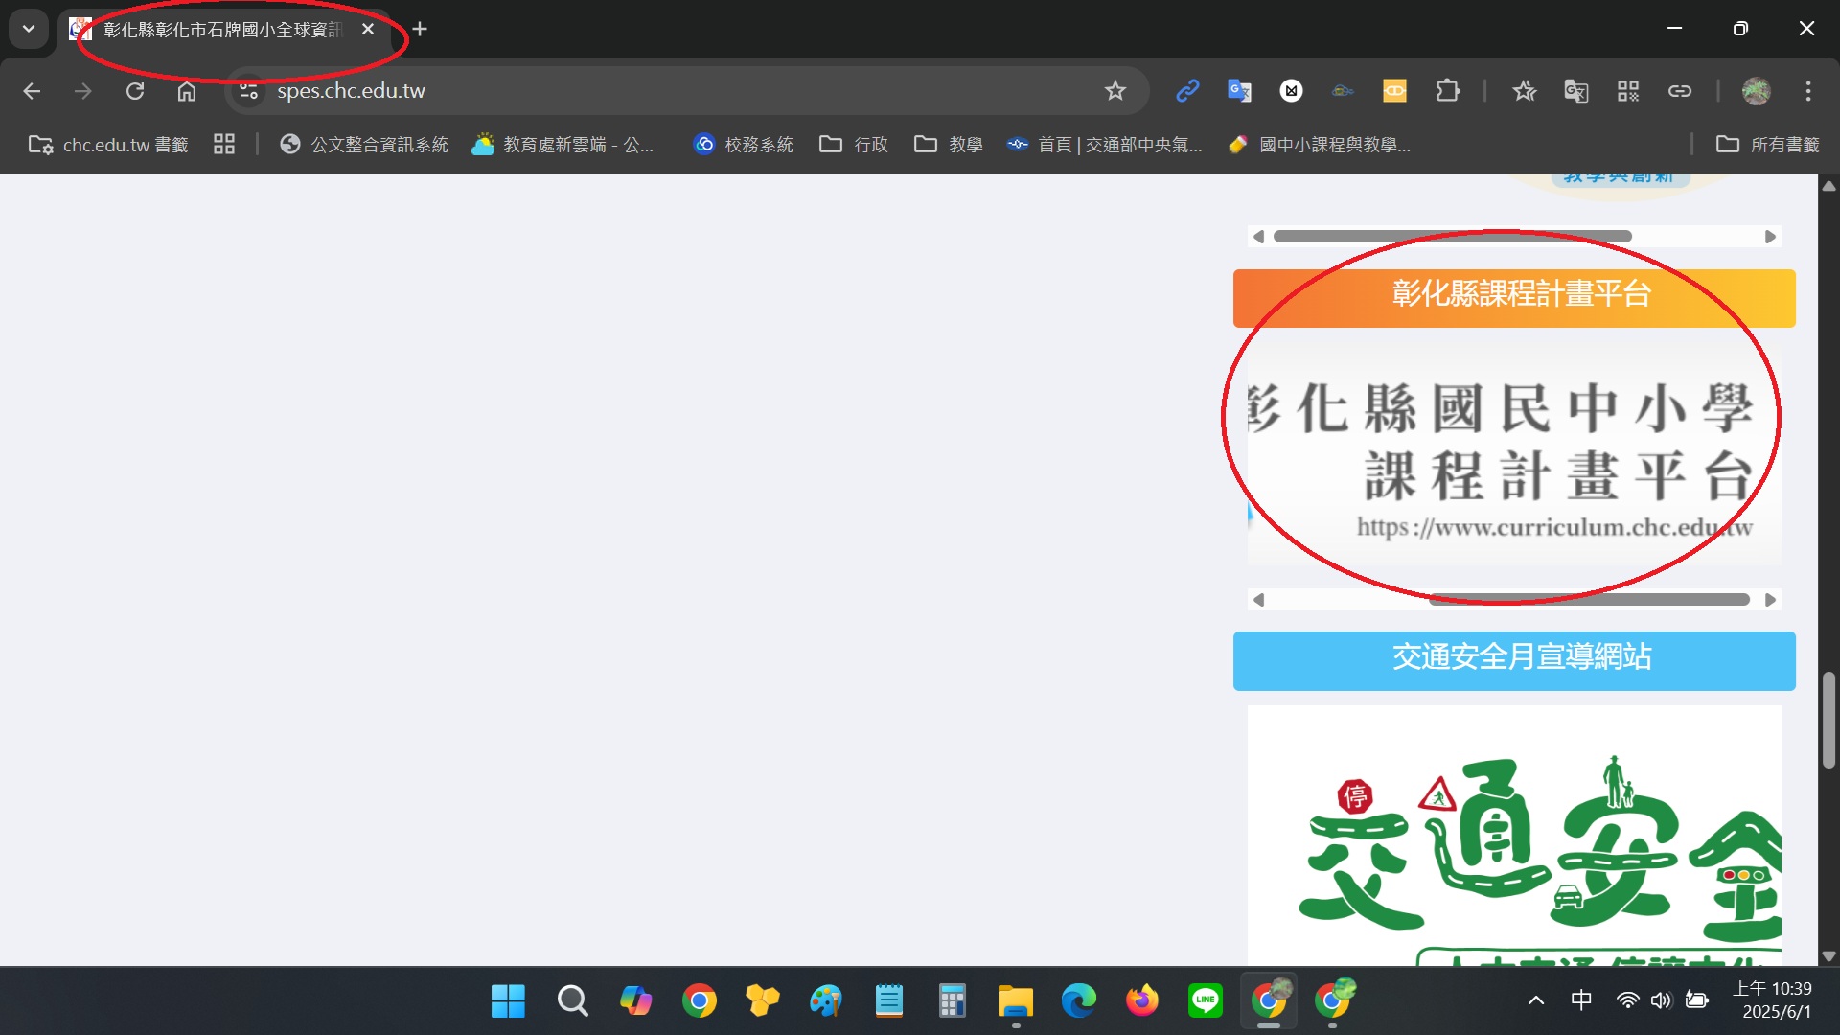Launch Microsoft Edge from taskbar
Viewport: 1840px width, 1035px height.
tap(1078, 1001)
